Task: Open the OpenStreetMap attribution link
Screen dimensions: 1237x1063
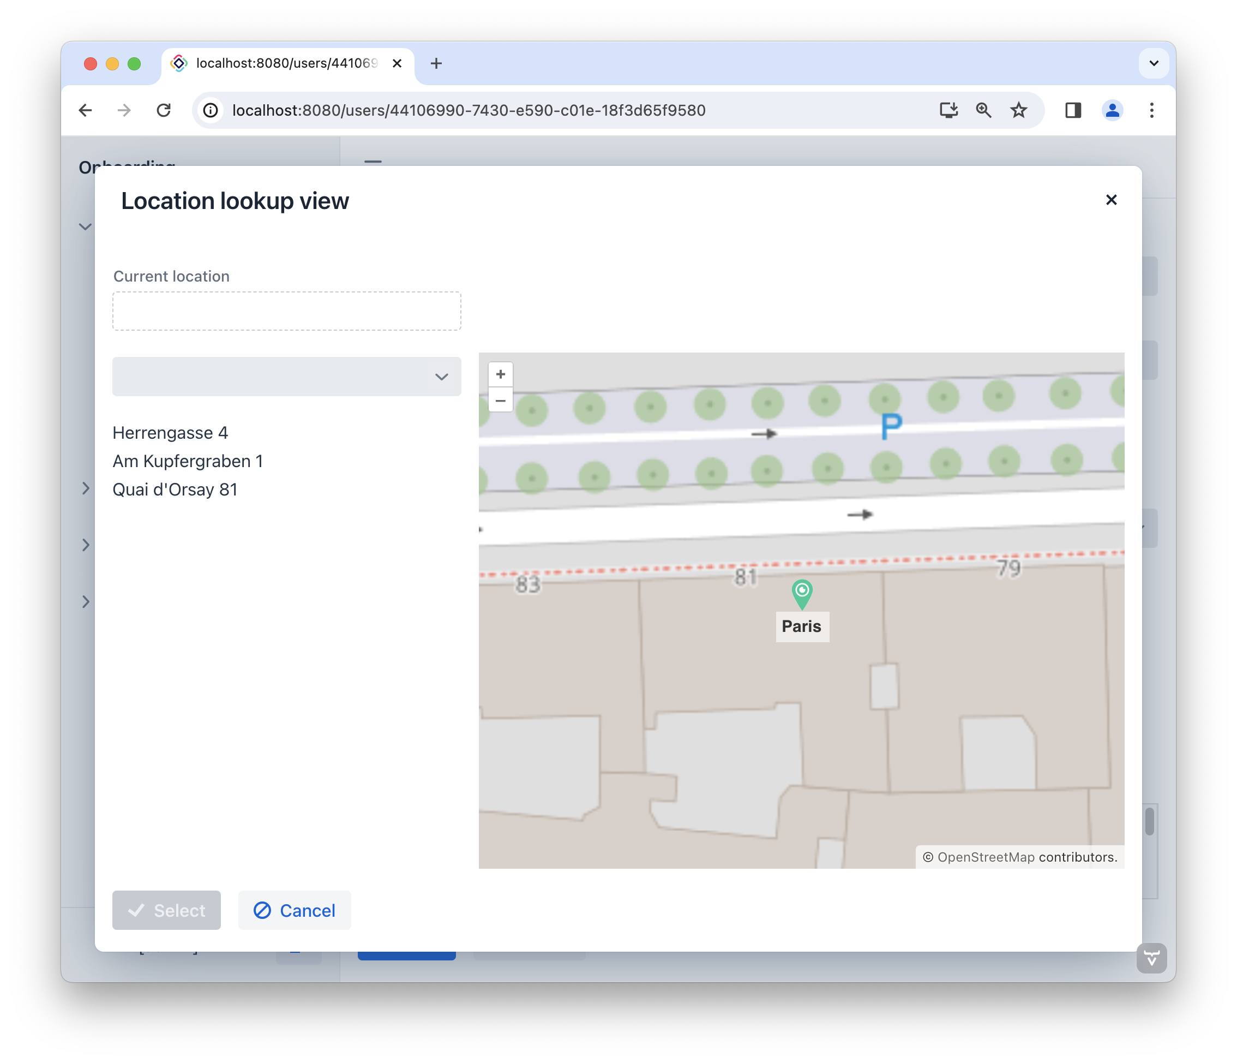Action: coord(985,857)
